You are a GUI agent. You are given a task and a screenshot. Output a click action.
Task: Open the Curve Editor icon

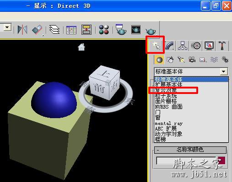71,30
